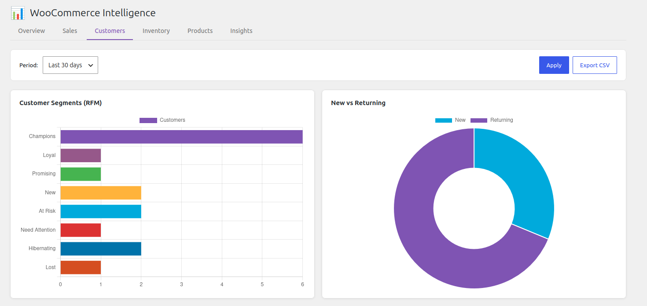Viewport: 647px width, 306px height.
Task: Click the purple Champions bar
Action: coord(181,137)
